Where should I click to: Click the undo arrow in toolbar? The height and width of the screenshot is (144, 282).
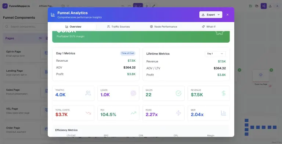[123, 6]
